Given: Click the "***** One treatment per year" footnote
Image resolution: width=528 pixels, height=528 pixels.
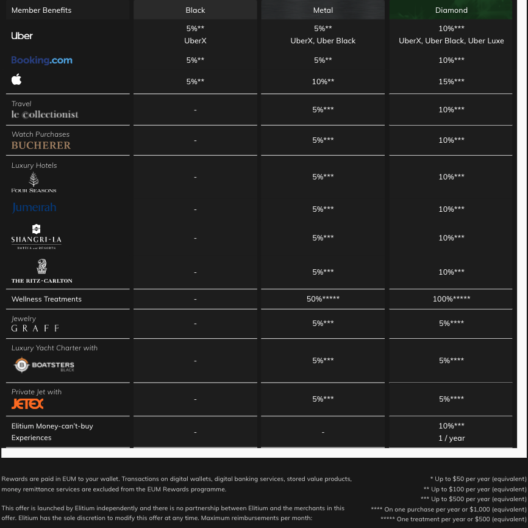Looking at the screenshot, I should (x=454, y=519).
